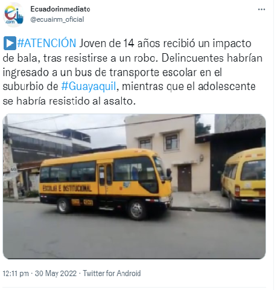Image resolution: width=277 pixels, height=290 pixels.
Task: Open the @ecuainm_oficial handle link
Action: click(57, 19)
